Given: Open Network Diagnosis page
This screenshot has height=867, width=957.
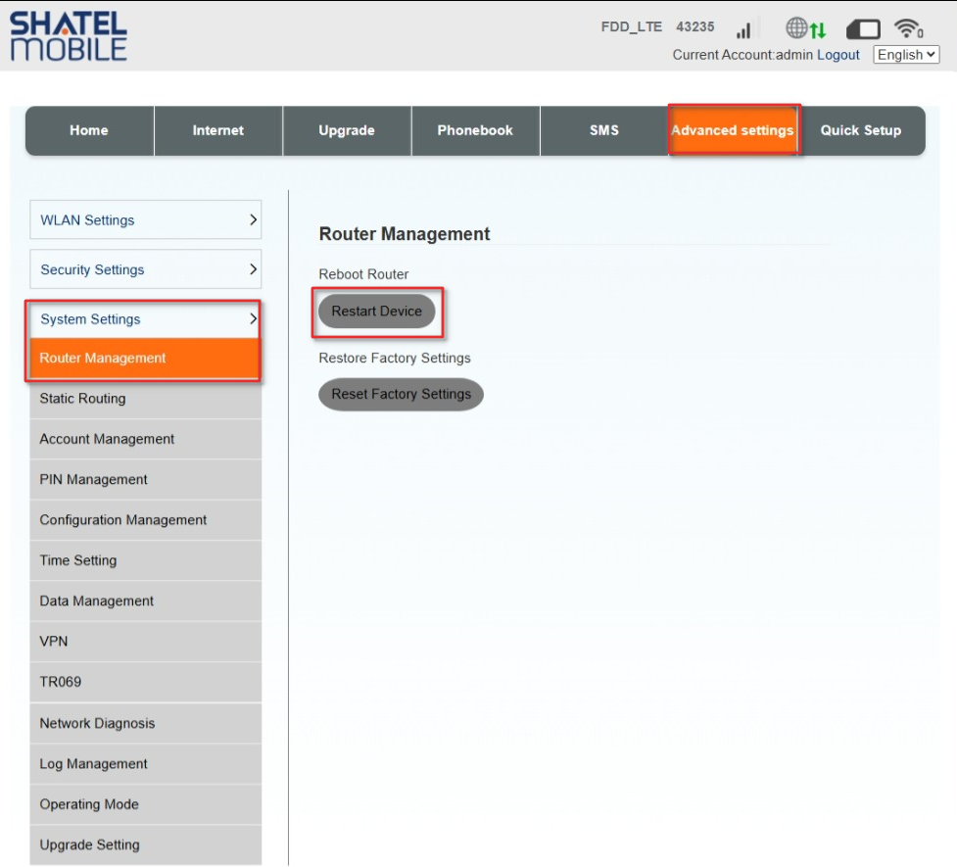Looking at the screenshot, I should tap(145, 724).
